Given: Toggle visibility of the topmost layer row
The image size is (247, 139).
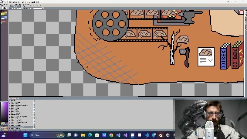Looking at the screenshot, I should pos(10,100).
